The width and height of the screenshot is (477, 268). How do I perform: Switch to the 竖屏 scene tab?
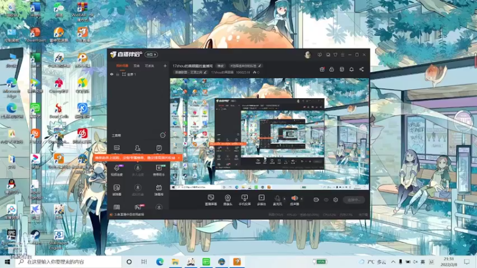137,66
